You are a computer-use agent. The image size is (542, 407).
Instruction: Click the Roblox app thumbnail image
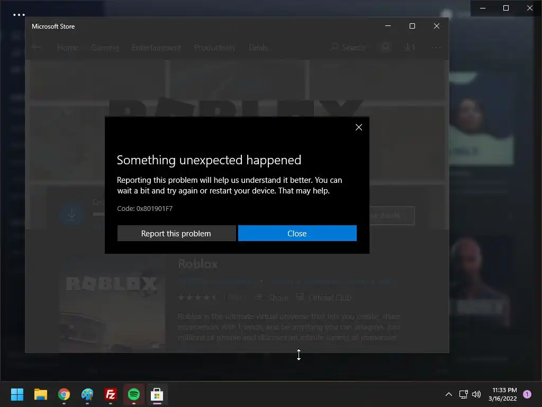point(112,305)
